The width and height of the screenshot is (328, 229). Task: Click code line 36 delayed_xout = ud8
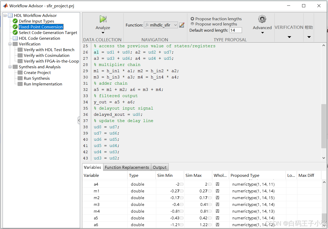(118, 114)
